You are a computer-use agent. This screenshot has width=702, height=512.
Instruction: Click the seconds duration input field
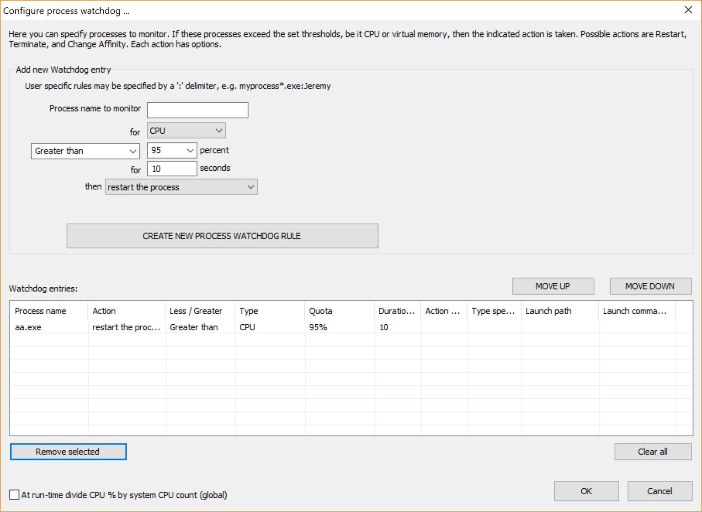point(171,169)
